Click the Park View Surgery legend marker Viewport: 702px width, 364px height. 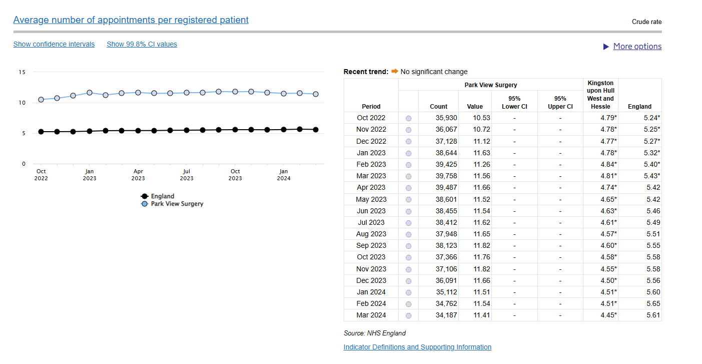[145, 204]
